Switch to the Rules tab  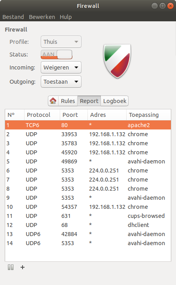coord(68,101)
